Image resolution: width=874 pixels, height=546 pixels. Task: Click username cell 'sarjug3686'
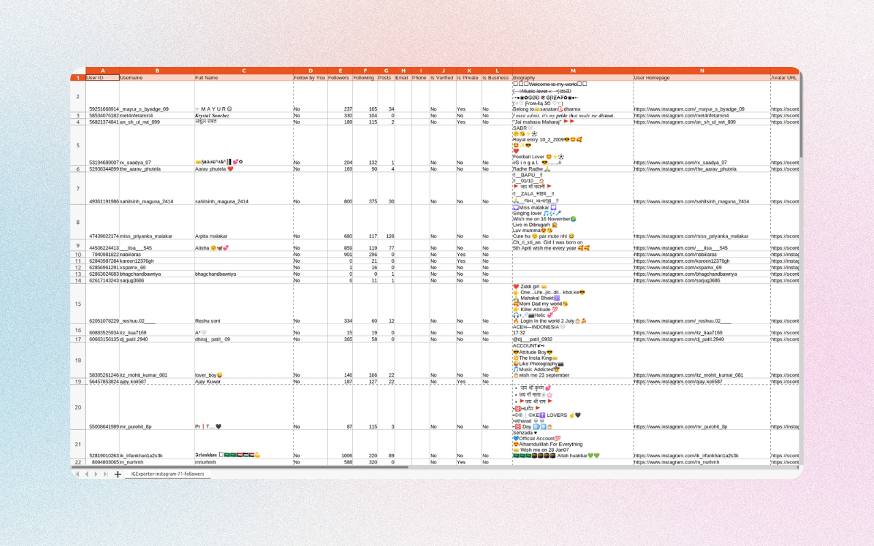157,281
